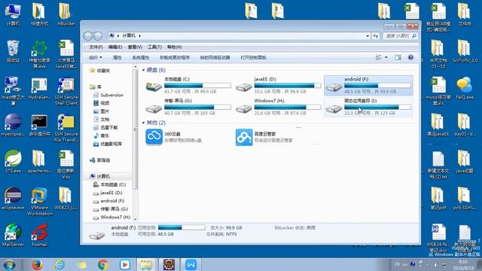Select Favorites in the navigation pane
This screenshot has width=482, height=271.
[x=99, y=71]
